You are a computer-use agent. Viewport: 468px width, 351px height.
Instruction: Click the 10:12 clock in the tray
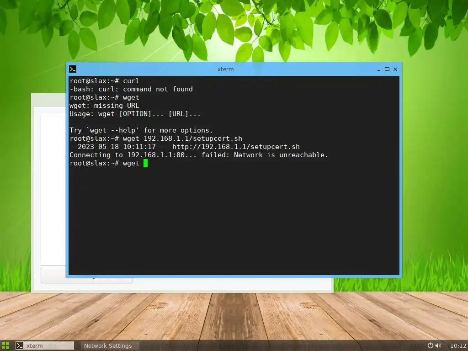tap(458, 346)
